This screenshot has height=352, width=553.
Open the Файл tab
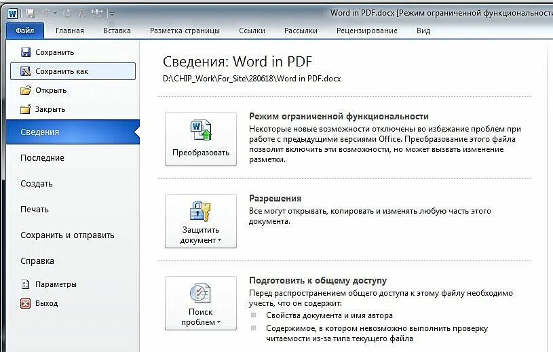[x=25, y=31]
